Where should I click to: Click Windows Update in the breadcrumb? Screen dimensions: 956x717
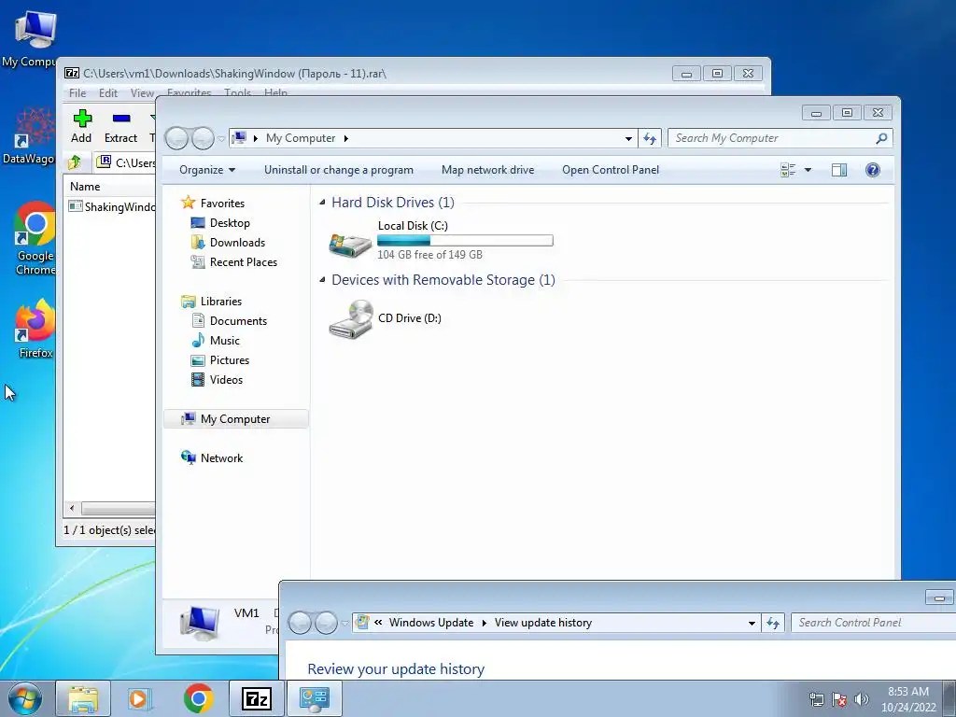(431, 623)
